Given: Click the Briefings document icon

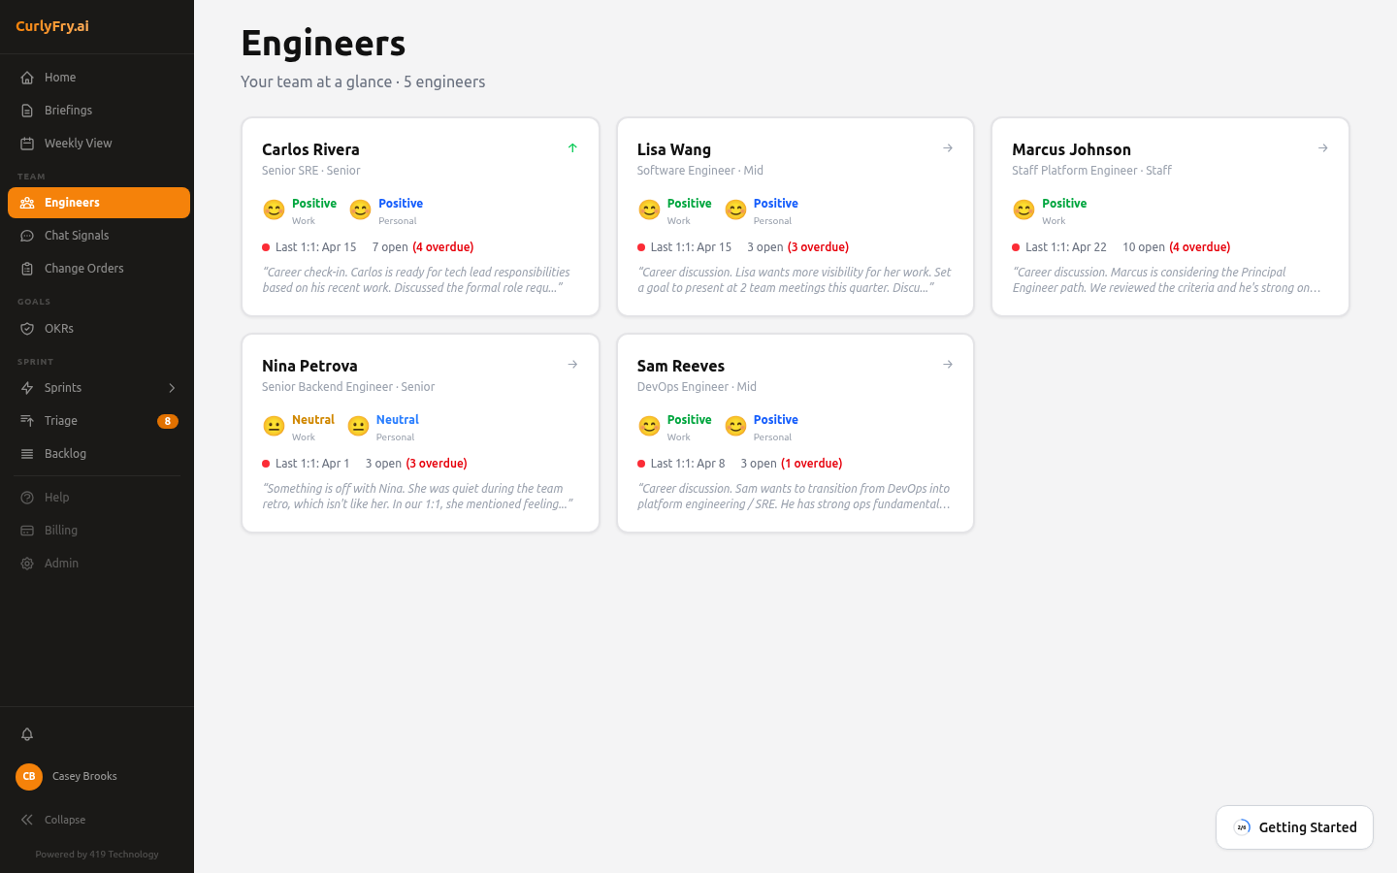Looking at the screenshot, I should point(27,111).
